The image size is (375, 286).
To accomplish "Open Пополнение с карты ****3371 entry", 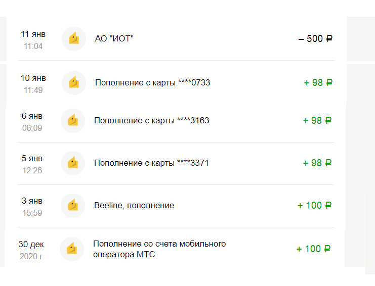I will coord(151,163).
